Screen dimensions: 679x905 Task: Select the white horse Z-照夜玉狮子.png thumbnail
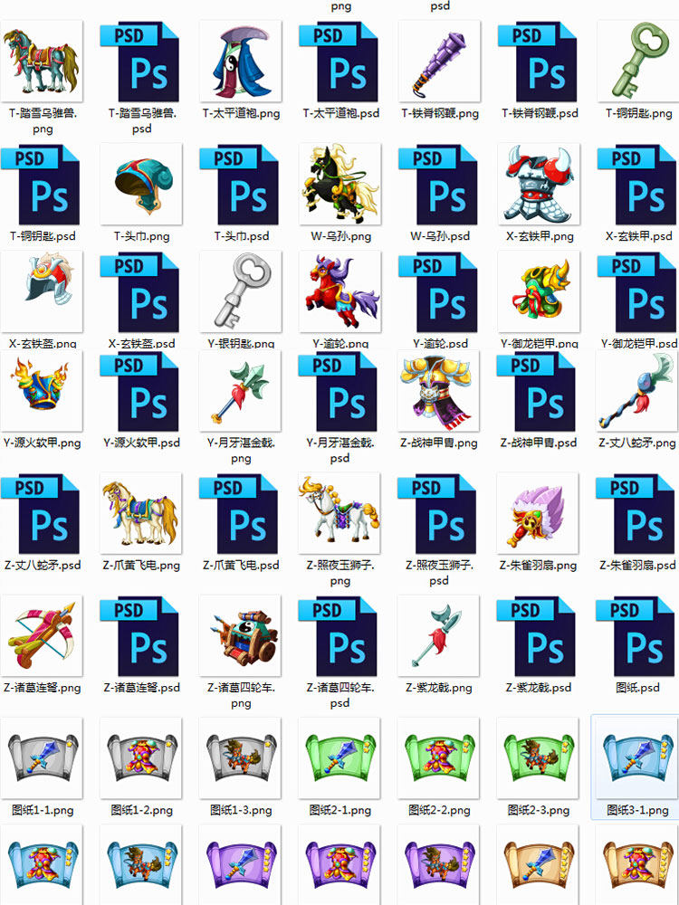(339, 514)
